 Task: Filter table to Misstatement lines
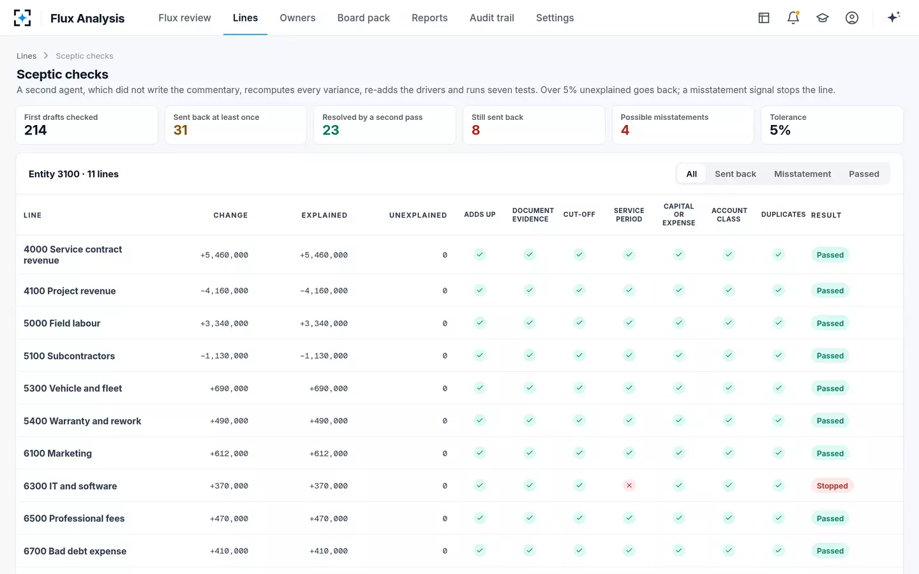tap(802, 174)
